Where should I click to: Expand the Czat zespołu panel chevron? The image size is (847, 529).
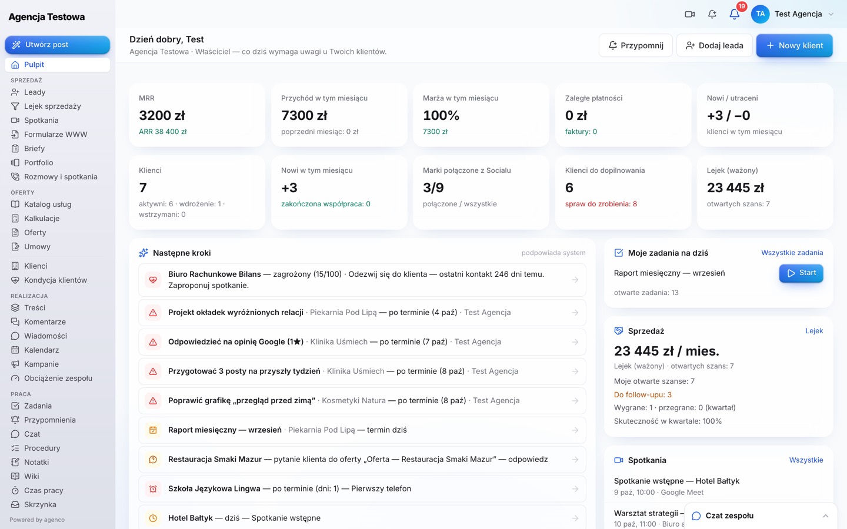(x=826, y=516)
